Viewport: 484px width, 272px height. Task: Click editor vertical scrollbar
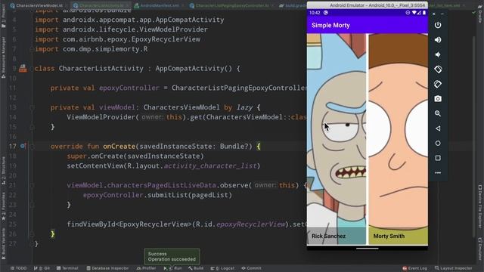(x=474, y=136)
